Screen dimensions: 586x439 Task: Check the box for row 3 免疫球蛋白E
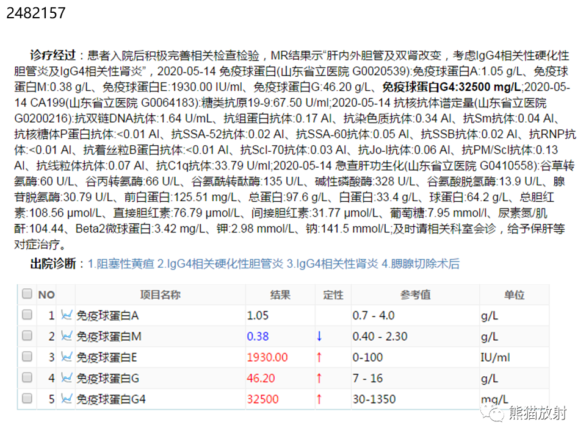pos(27,357)
